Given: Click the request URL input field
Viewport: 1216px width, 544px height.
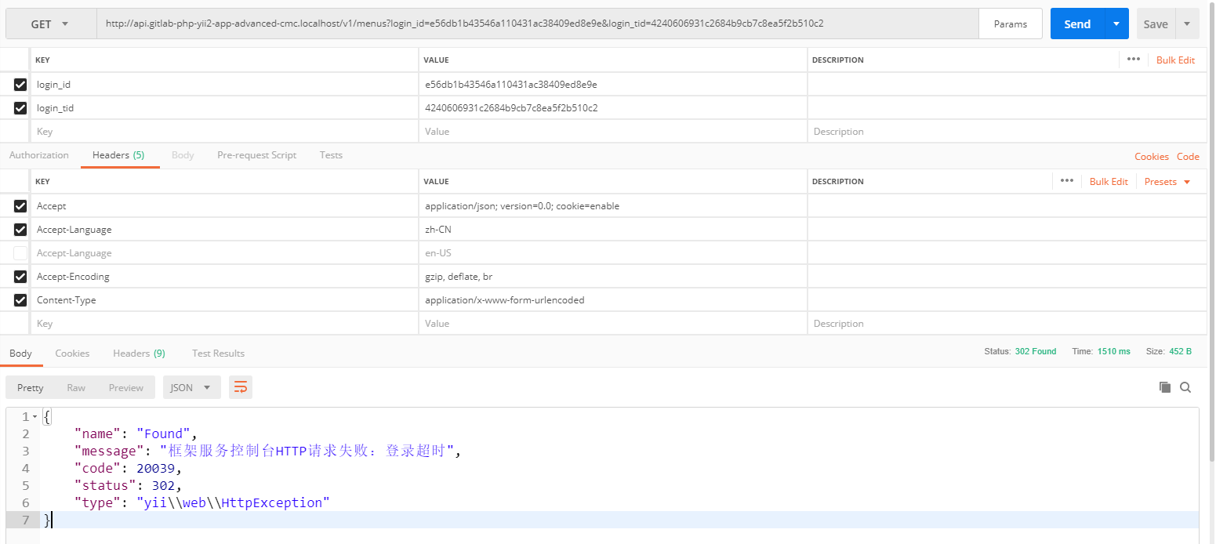Looking at the screenshot, I should [x=537, y=24].
